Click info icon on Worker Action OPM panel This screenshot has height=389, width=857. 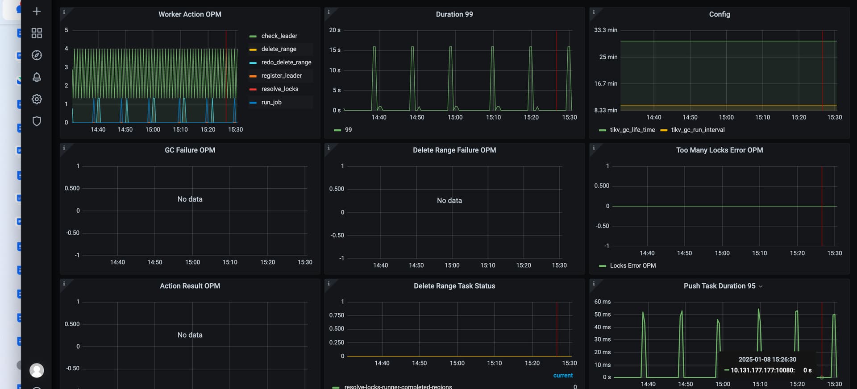pyautogui.click(x=64, y=12)
